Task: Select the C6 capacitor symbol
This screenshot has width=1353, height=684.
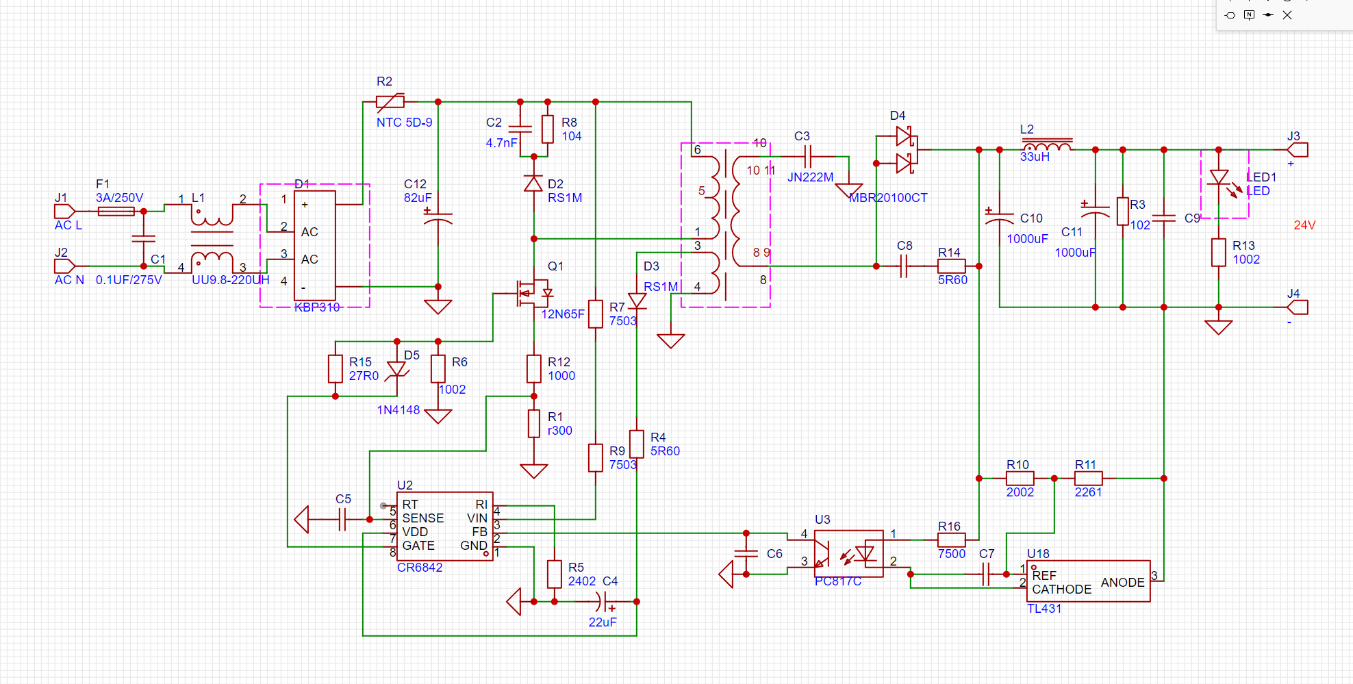Action: point(746,553)
